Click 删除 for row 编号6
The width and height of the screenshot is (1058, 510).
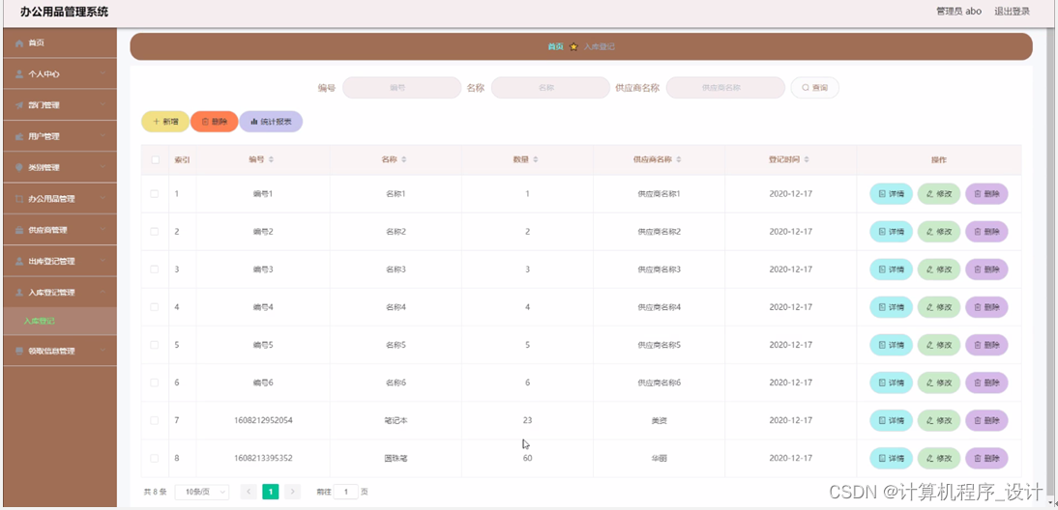pos(986,382)
